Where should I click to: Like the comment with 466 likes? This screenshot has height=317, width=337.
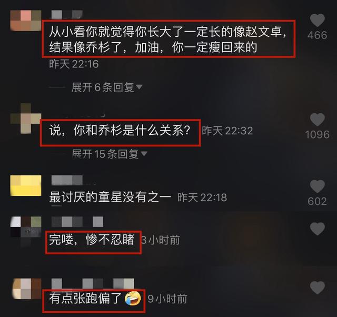tap(317, 20)
